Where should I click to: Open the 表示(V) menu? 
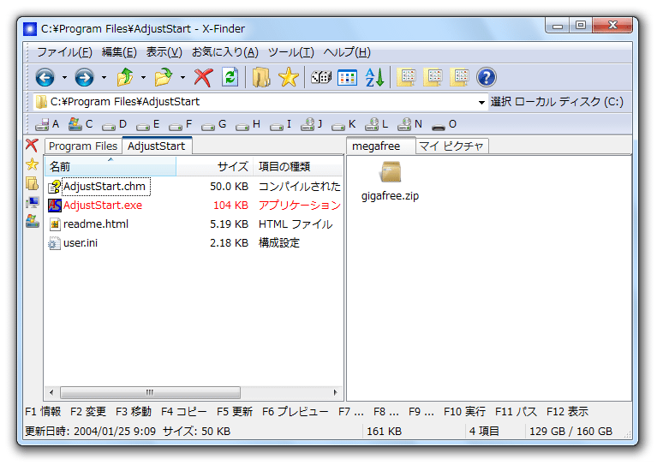tap(164, 52)
